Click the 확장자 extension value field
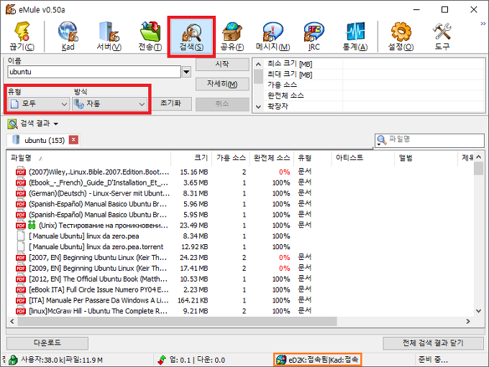Screen dimensions: 489x367 pos(413,106)
